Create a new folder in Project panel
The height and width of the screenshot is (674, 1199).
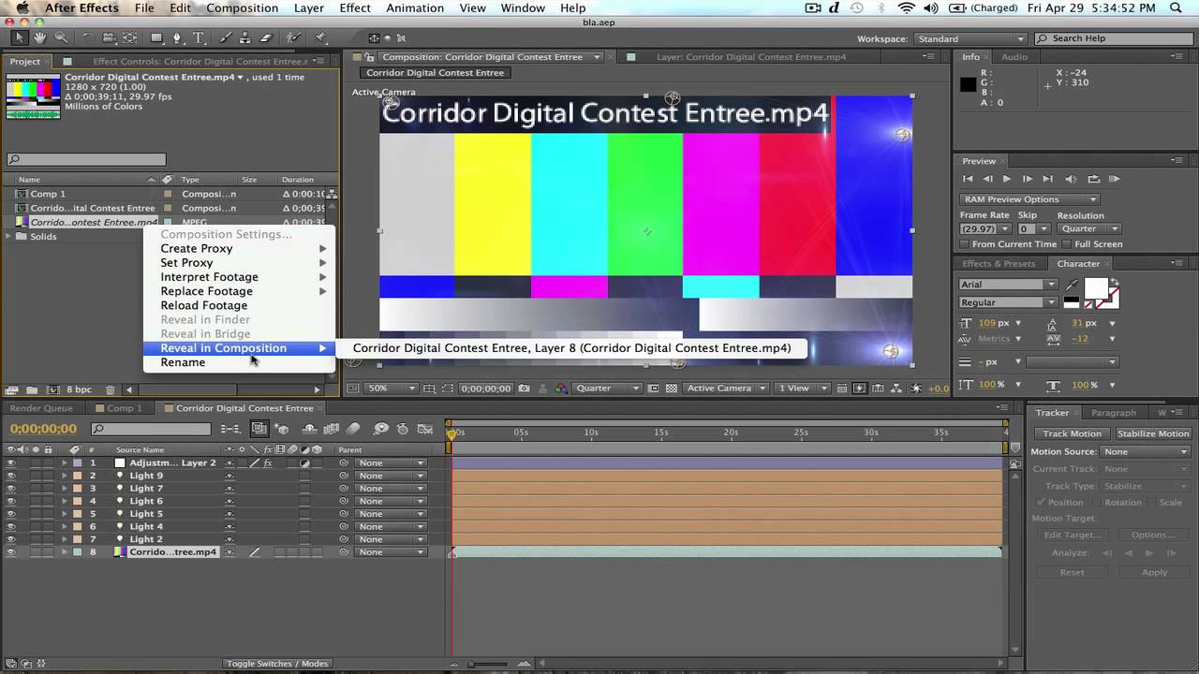(31, 389)
